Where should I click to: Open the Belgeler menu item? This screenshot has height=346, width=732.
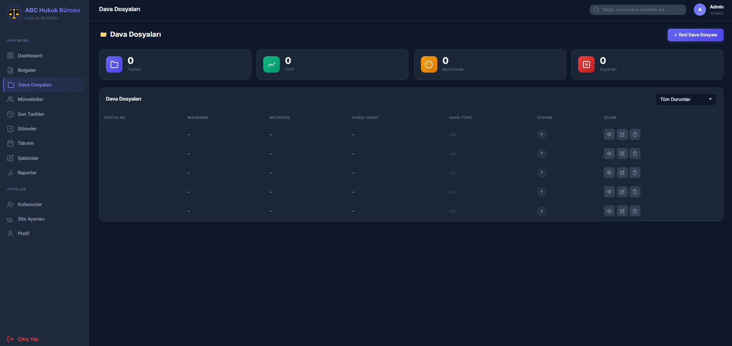[44, 70]
